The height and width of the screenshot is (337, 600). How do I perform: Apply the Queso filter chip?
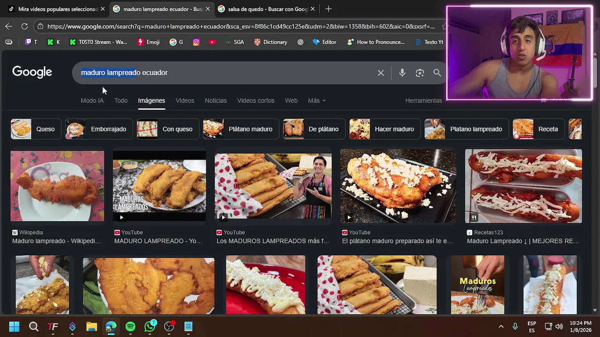(36, 129)
